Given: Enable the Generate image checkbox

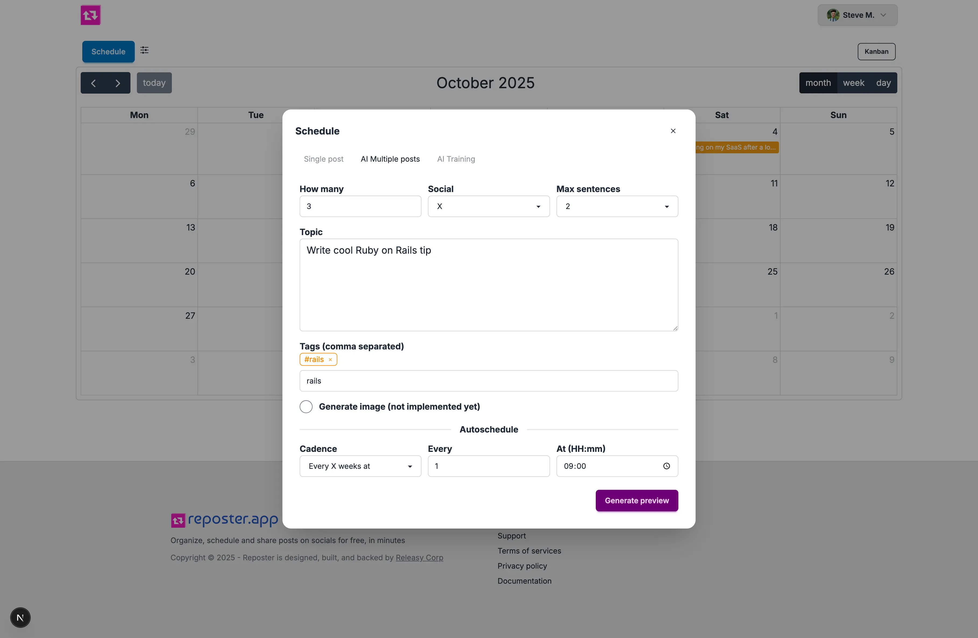Looking at the screenshot, I should [306, 407].
